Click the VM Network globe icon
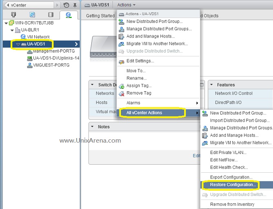This screenshot has height=209, width=273. (23, 37)
